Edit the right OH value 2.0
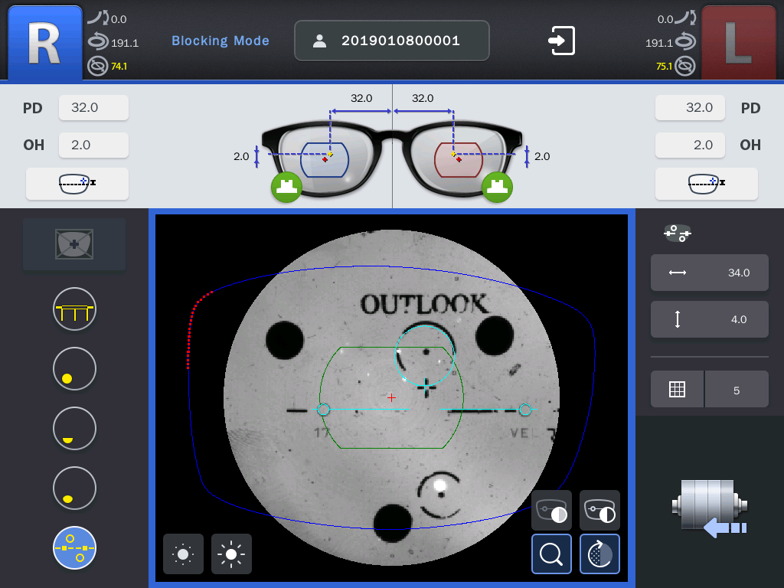This screenshot has height=588, width=784. 93,145
